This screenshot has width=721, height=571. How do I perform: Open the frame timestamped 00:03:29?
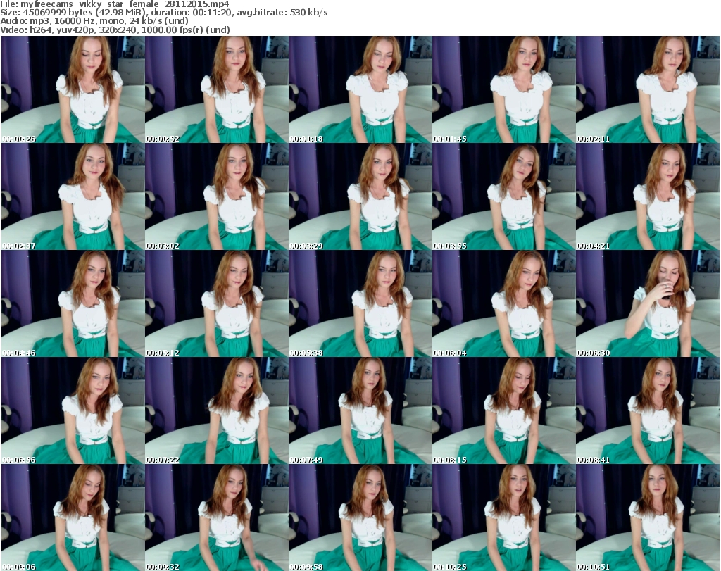[x=360, y=196]
